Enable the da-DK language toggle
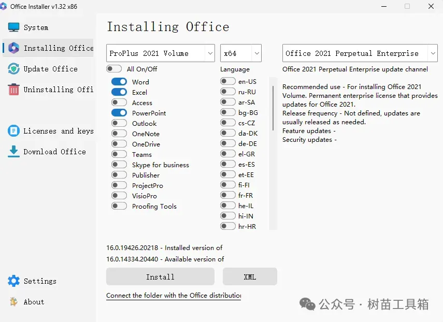This screenshot has width=443, height=322. pos(227,133)
